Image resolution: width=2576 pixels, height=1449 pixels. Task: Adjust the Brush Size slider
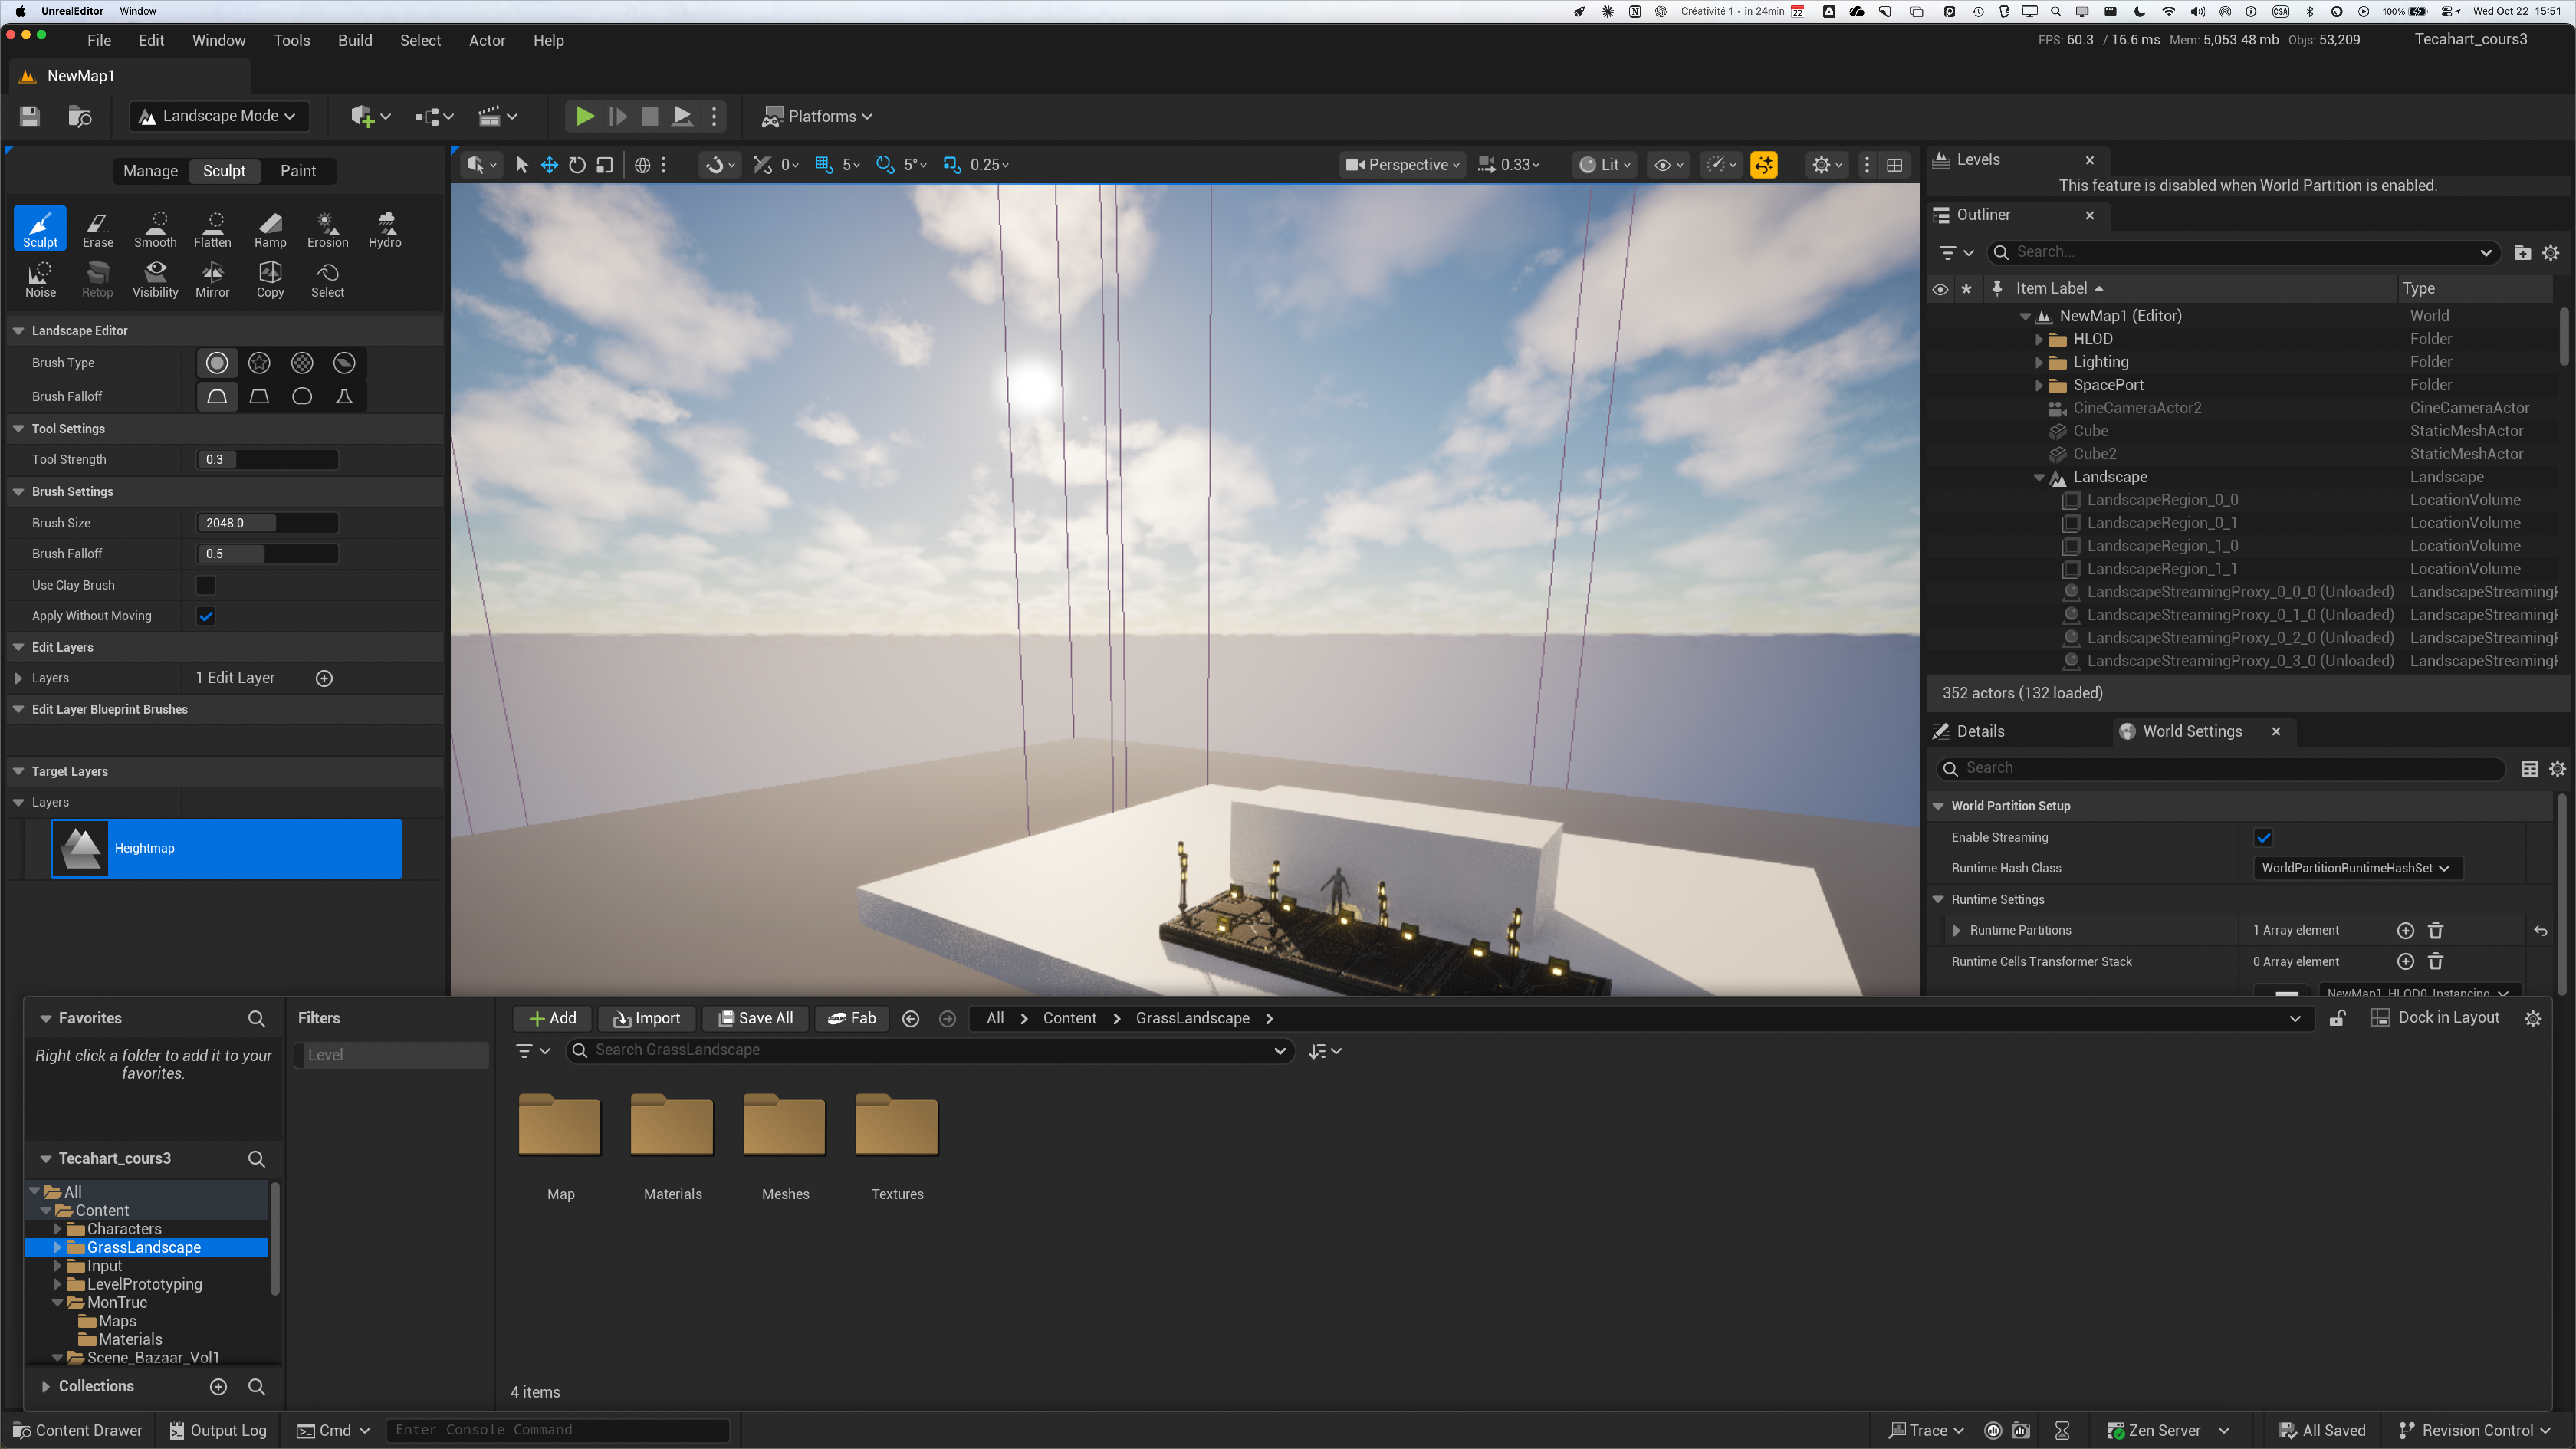(267, 523)
